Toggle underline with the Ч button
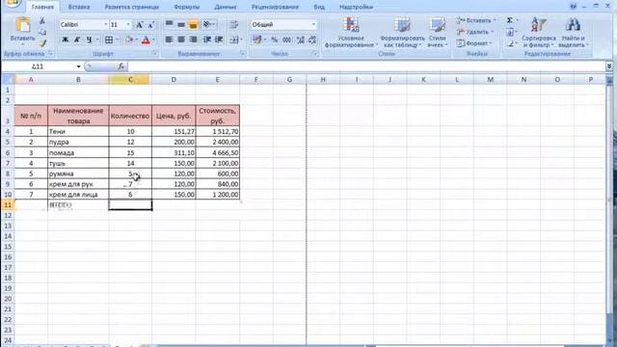This screenshot has height=347, width=617. tap(90, 40)
